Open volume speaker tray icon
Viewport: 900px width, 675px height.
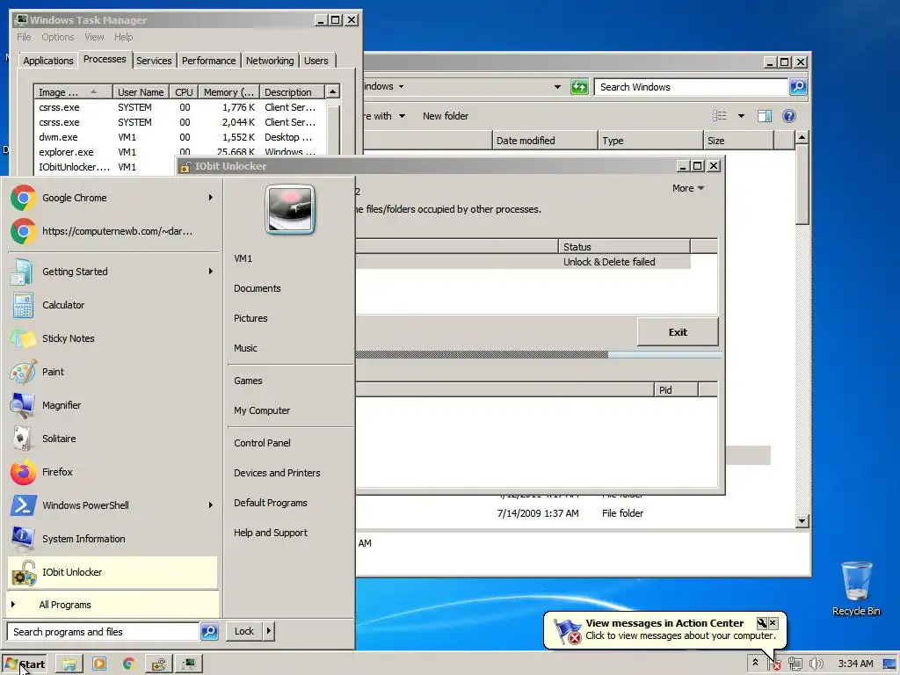(816, 664)
